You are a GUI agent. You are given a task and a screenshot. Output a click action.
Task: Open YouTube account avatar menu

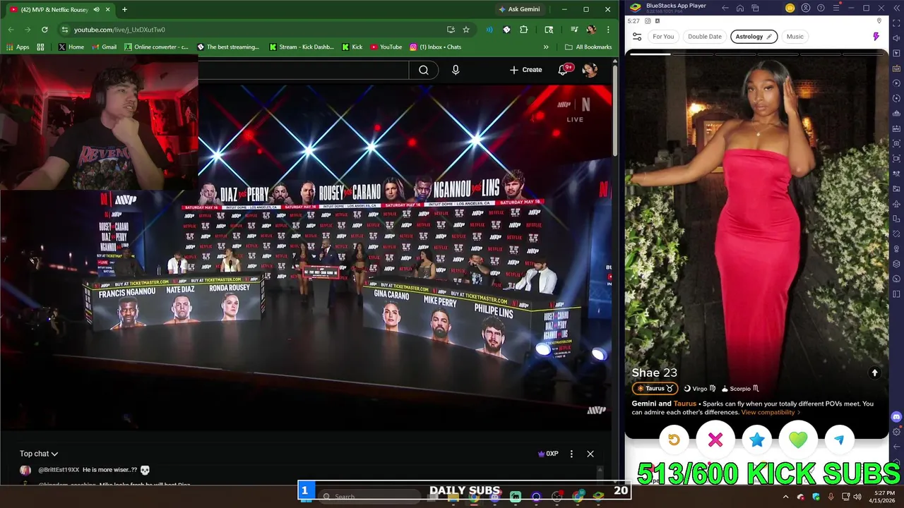pos(590,70)
